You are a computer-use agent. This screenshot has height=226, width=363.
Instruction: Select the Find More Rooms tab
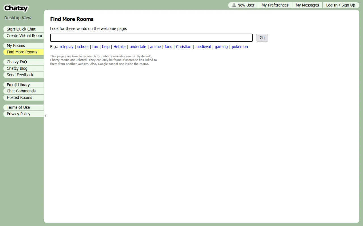[x=22, y=52]
